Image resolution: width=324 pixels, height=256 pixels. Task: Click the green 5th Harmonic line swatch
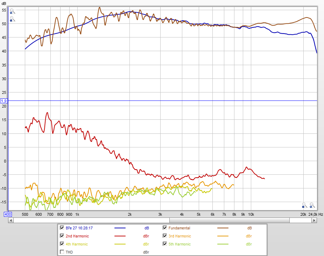[x=223, y=244]
